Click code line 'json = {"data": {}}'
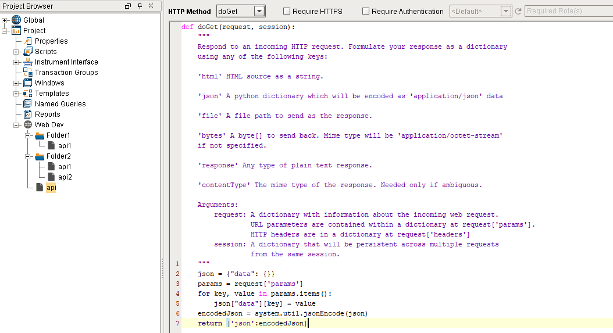Viewport: 613px width, 333px height. 236,274
